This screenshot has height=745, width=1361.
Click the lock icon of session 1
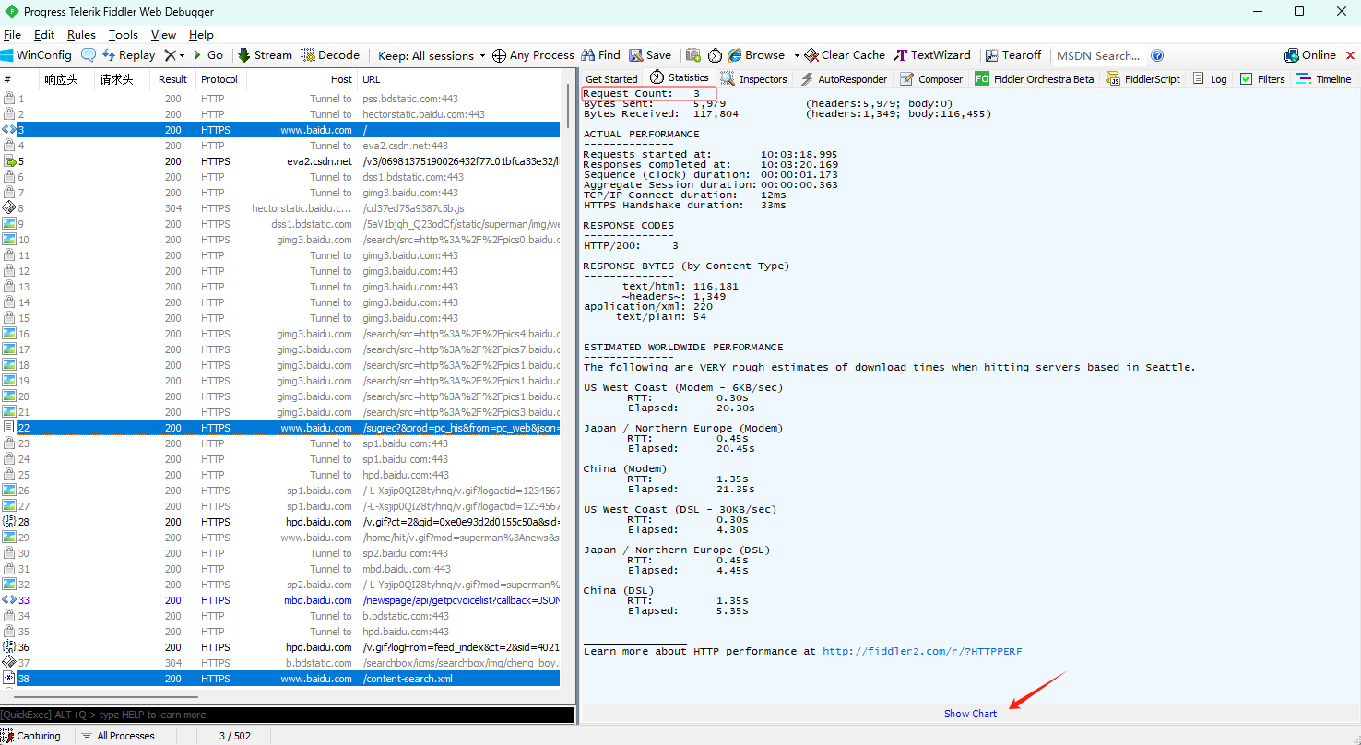9,99
